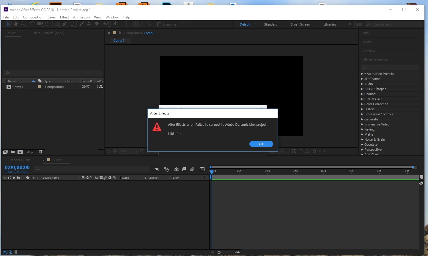
Task: Toggle In/Out/Duration pane at timeline bottom
Action: (x=16, y=252)
